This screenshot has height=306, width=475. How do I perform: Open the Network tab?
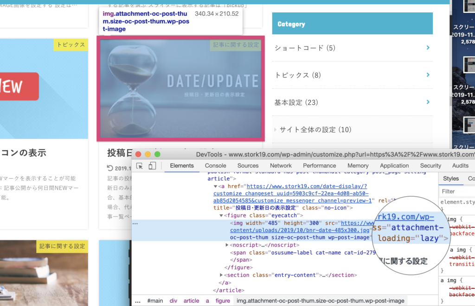pos(281,166)
